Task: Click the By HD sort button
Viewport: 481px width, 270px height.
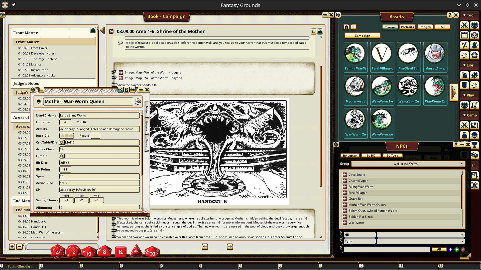Action: pyautogui.click(x=371, y=156)
